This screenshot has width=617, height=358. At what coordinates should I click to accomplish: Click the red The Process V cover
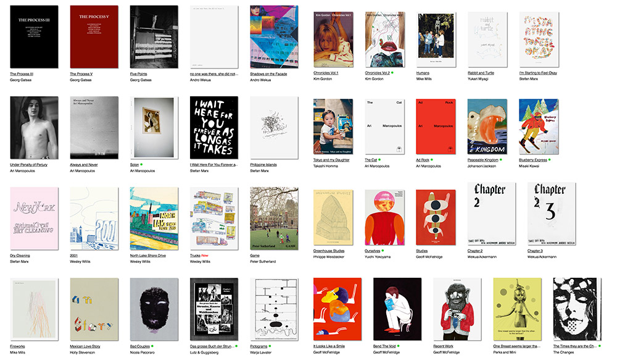(x=94, y=37)
